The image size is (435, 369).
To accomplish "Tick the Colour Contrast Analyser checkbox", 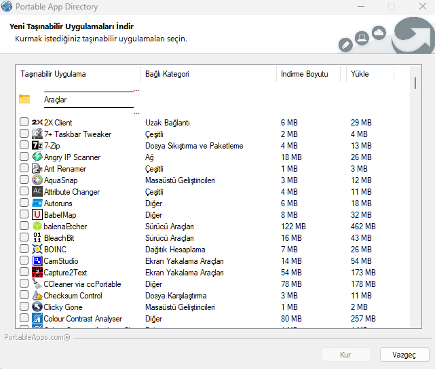I will point(24,317).
